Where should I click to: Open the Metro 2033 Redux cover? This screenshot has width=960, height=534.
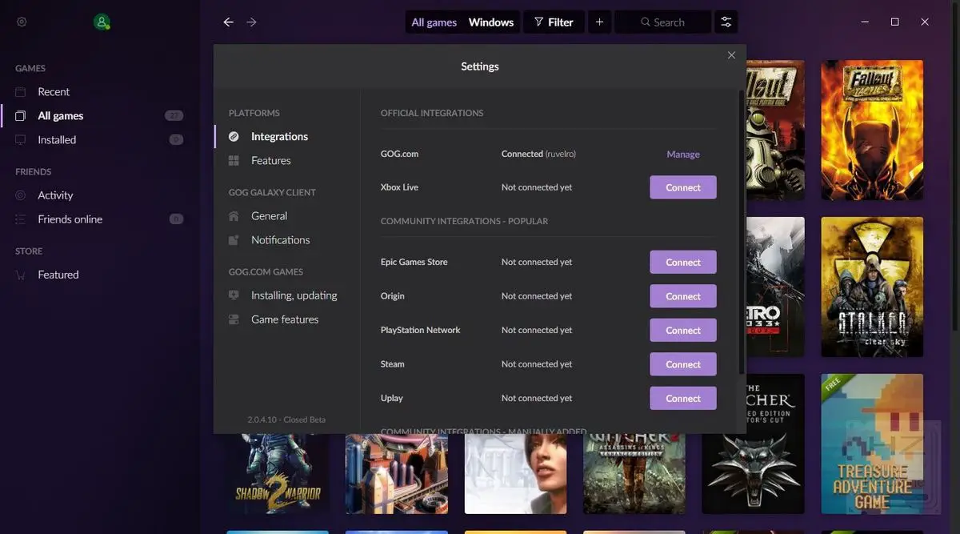tap(775, 287)
